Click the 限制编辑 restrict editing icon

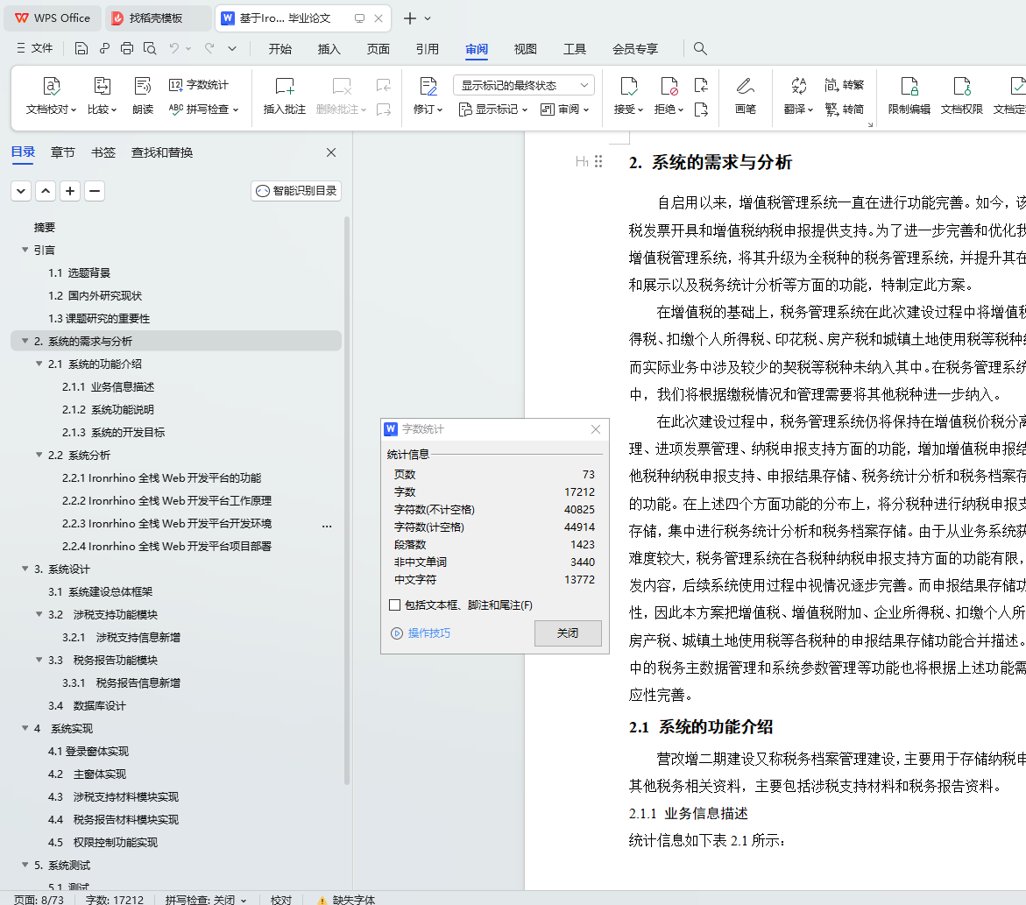click(x=909, y=87)
